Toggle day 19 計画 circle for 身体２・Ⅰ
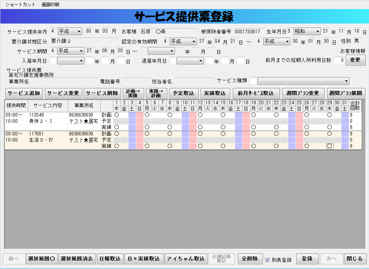Screen dimensions: 369x269 click(253, 115)
